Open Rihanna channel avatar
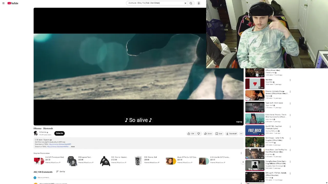 (36, 133)
